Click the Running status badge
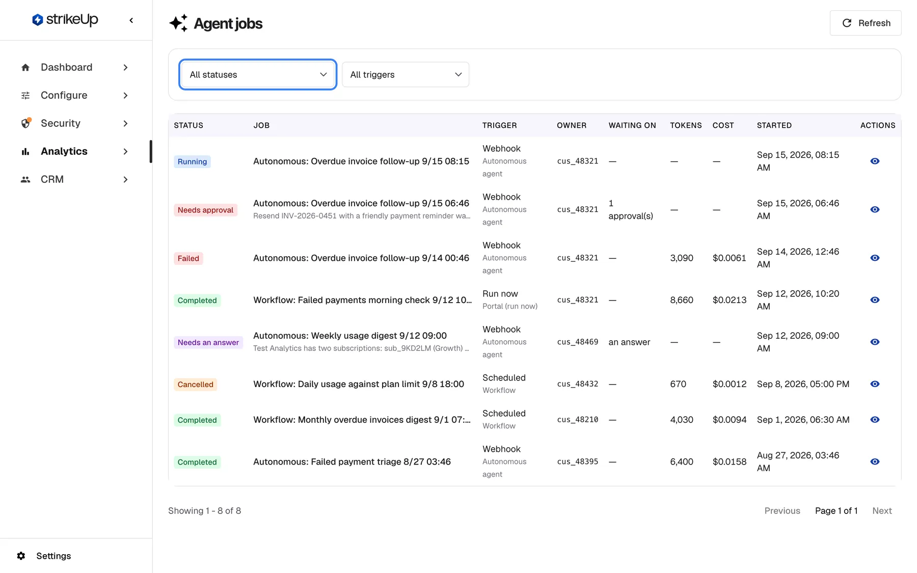Viewport: 917px width, 573px height. coord(192,161)
